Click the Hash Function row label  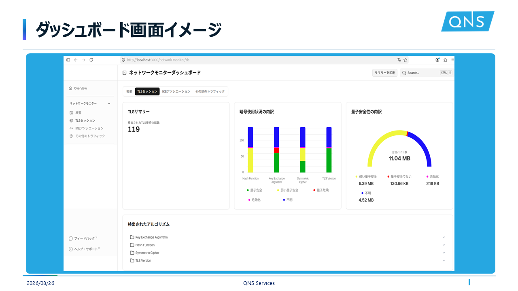pos(145,245)
